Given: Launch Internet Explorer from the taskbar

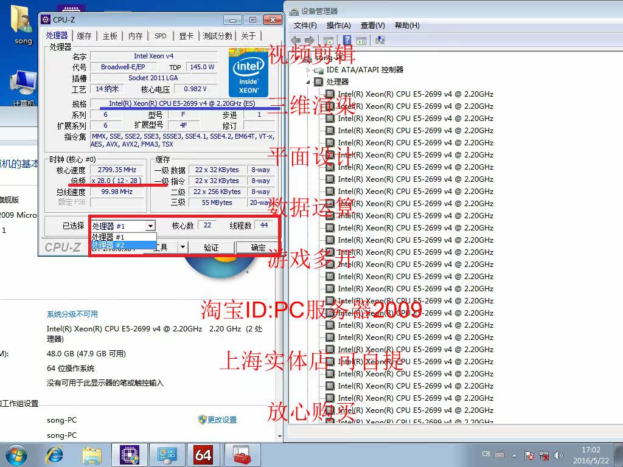Looking at the screenshot, I should point(54,455).
